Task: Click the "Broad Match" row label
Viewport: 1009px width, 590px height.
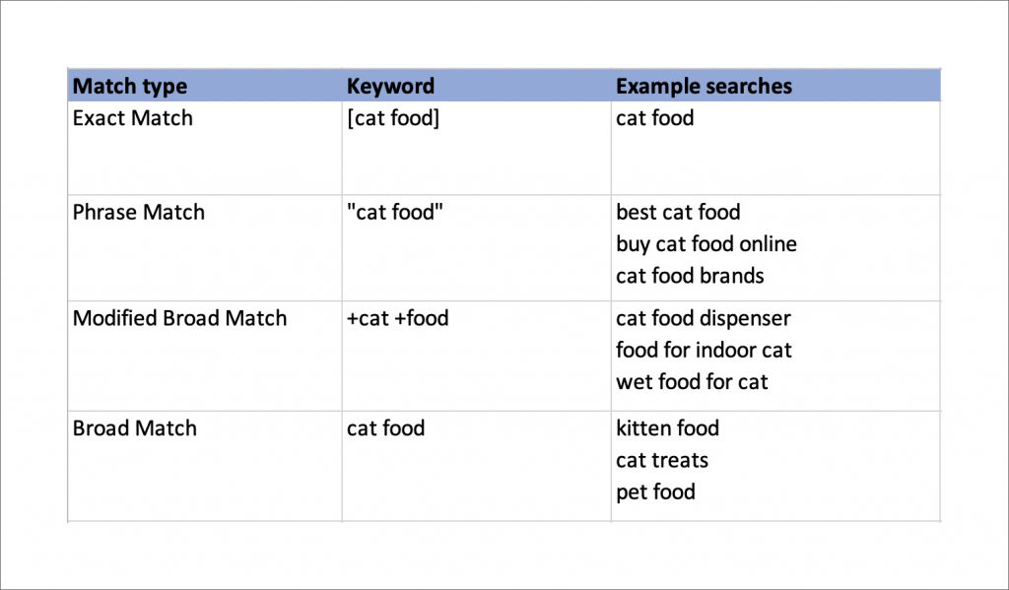Action: pyautogui.click(x=135, y=428)
